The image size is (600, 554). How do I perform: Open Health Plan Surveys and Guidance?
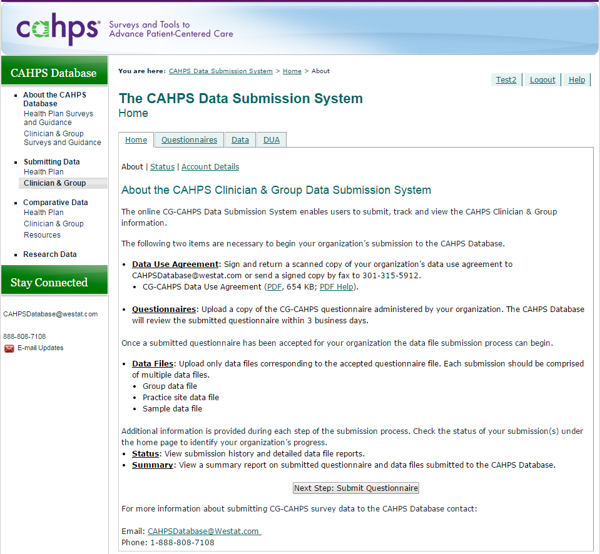coord(59,118)
